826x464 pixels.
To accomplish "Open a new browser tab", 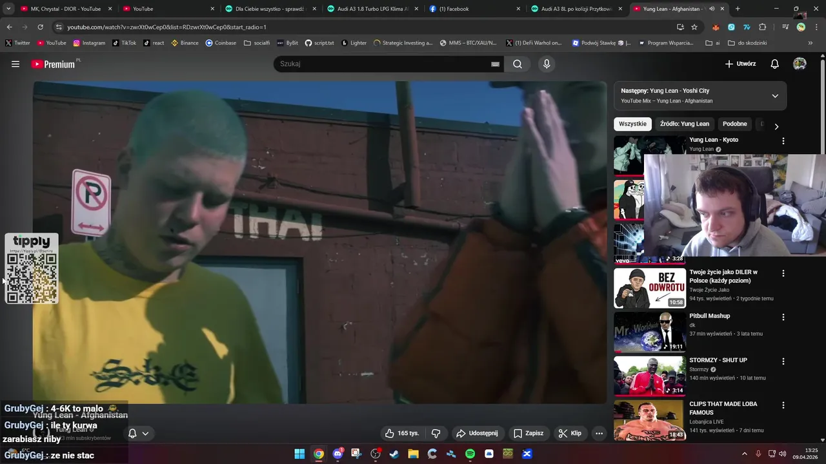I will [738, 9].
